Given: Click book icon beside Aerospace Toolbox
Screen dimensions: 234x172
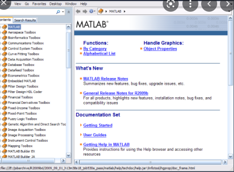Looking at the screenshot, I should [5, 32].
